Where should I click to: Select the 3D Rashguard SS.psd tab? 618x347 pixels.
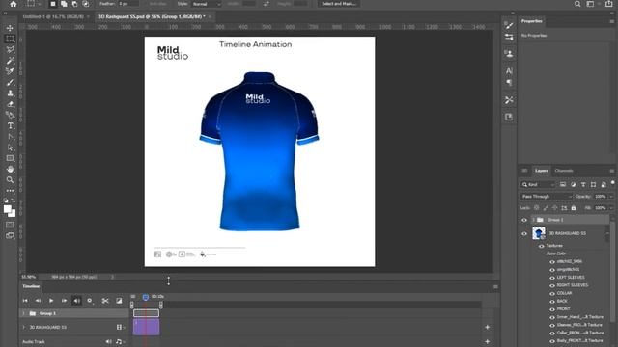152,16
